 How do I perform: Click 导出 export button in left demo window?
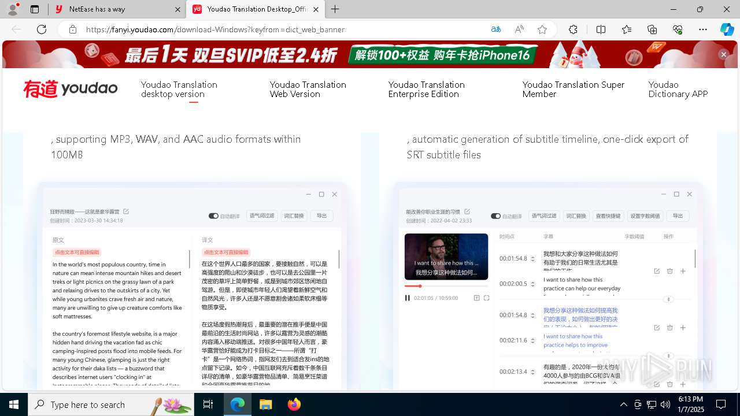[x=321, y=216]
